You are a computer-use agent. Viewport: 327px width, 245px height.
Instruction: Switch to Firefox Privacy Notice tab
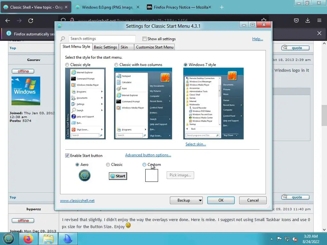tap(179, 7)
